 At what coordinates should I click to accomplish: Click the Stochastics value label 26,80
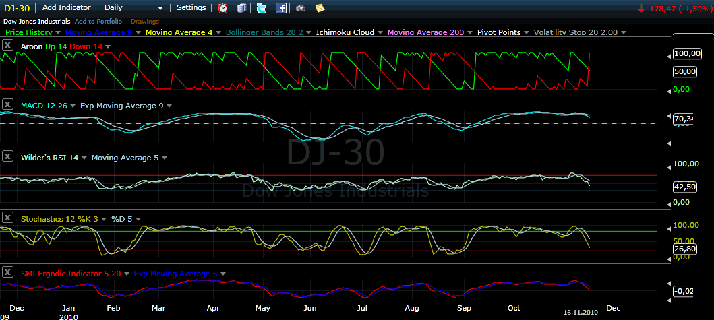(x=685, y=249)
